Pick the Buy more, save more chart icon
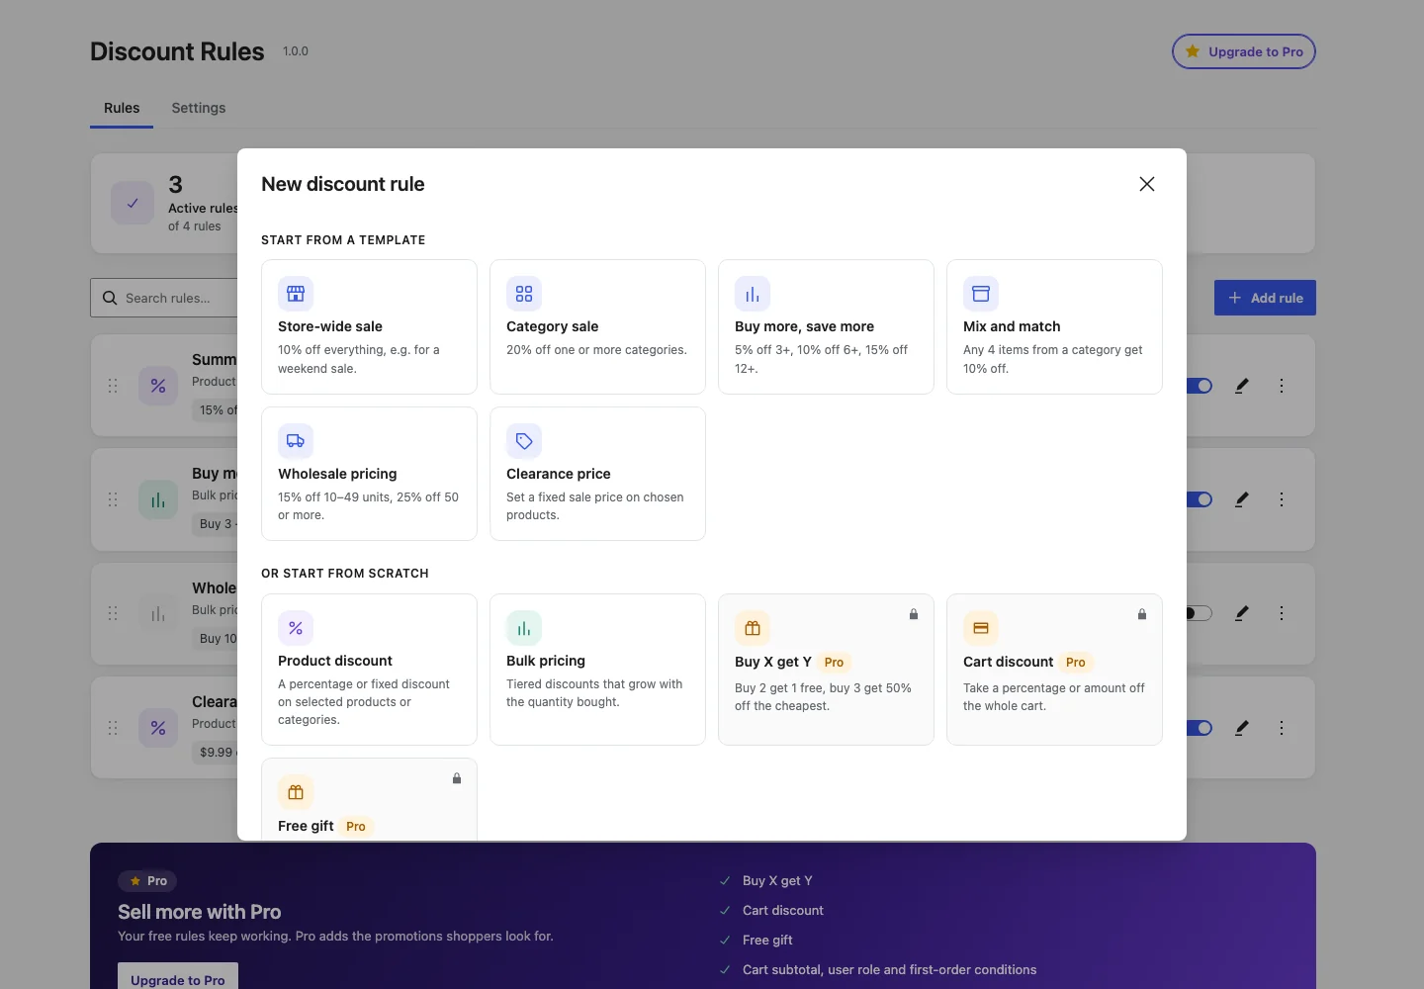Image resolution: width=1424 pixels, height=989 pixels. [753, 294]
